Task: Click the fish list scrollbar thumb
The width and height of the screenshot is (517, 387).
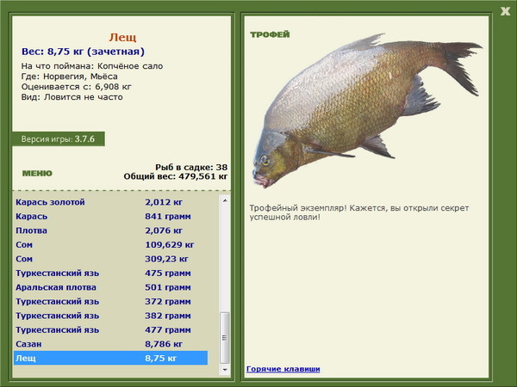Action: click(225, 338)
